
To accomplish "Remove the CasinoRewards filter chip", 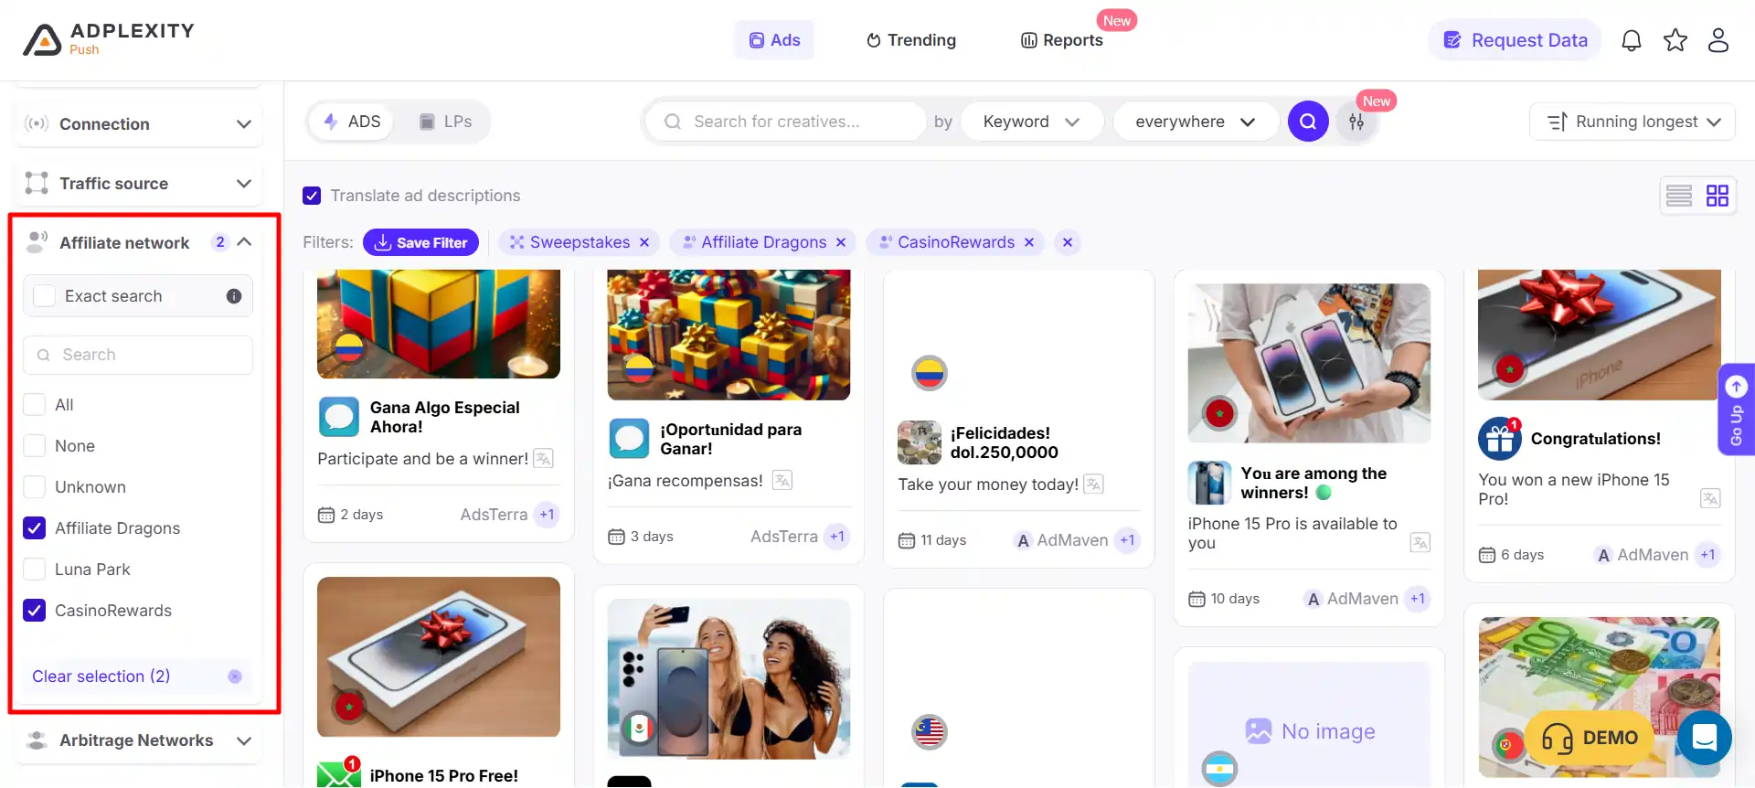I will point(1029,242).
